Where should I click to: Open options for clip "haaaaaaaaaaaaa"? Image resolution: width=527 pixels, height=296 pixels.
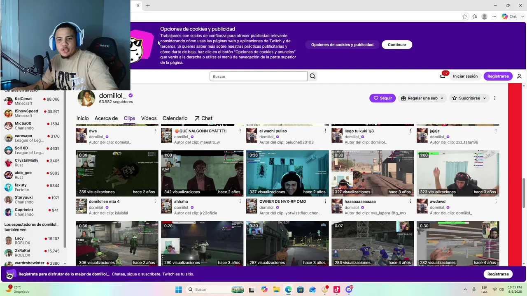[x=410, y=201]
